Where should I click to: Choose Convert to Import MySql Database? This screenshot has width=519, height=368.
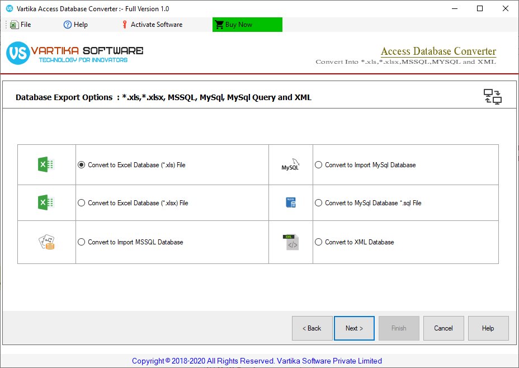click(365, 165)
